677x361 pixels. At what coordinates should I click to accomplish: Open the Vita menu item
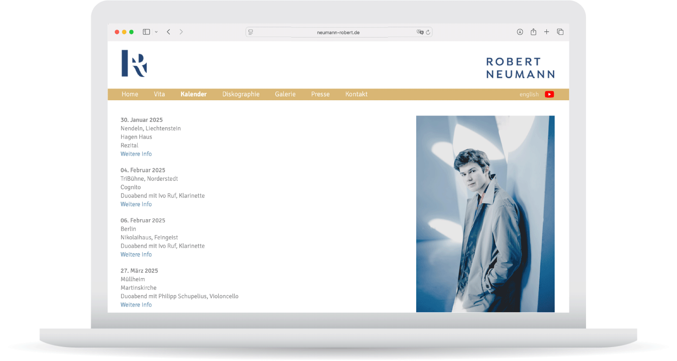[x=159, y=94]
